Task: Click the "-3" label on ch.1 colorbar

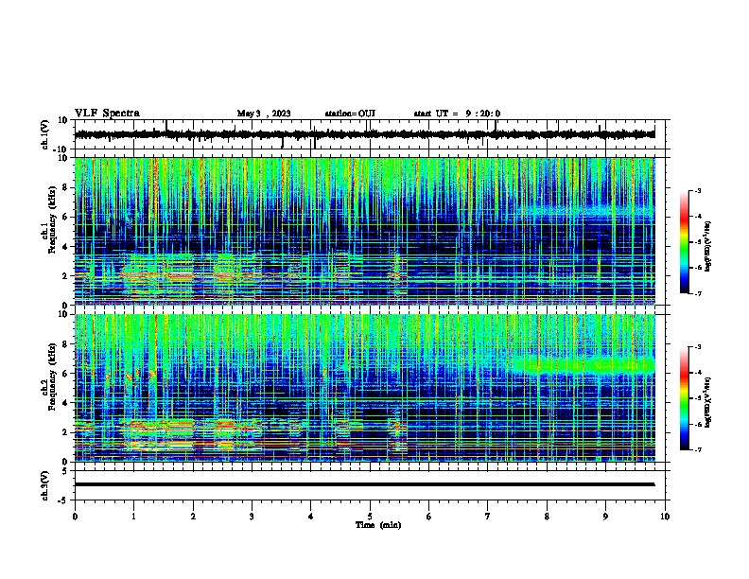Action: 698,191
